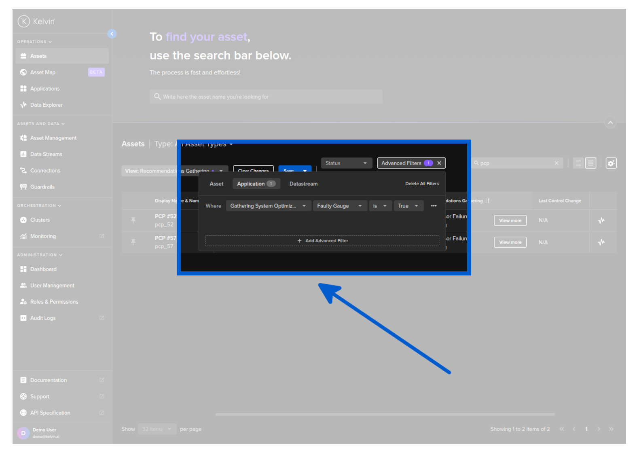This screenshot has height=453, width=639.
Task: Open Data Explorer from the sidebar
Action: (46, 105)
